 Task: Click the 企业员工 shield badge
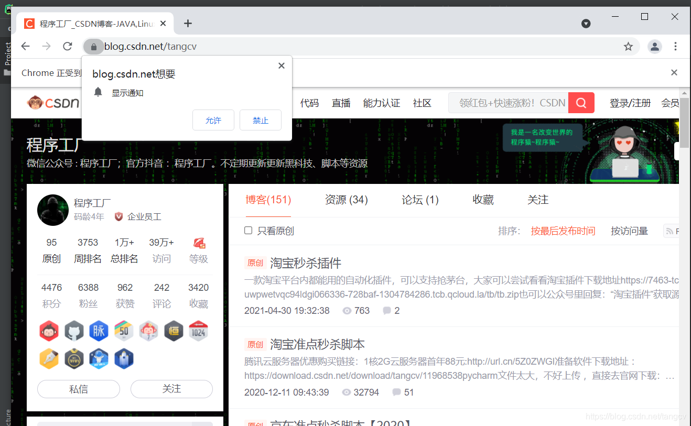[119, 216]
